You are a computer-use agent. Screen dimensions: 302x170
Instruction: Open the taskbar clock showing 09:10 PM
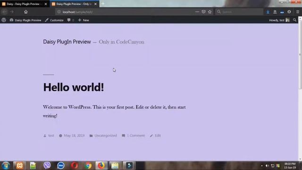[x=290, y=166]
